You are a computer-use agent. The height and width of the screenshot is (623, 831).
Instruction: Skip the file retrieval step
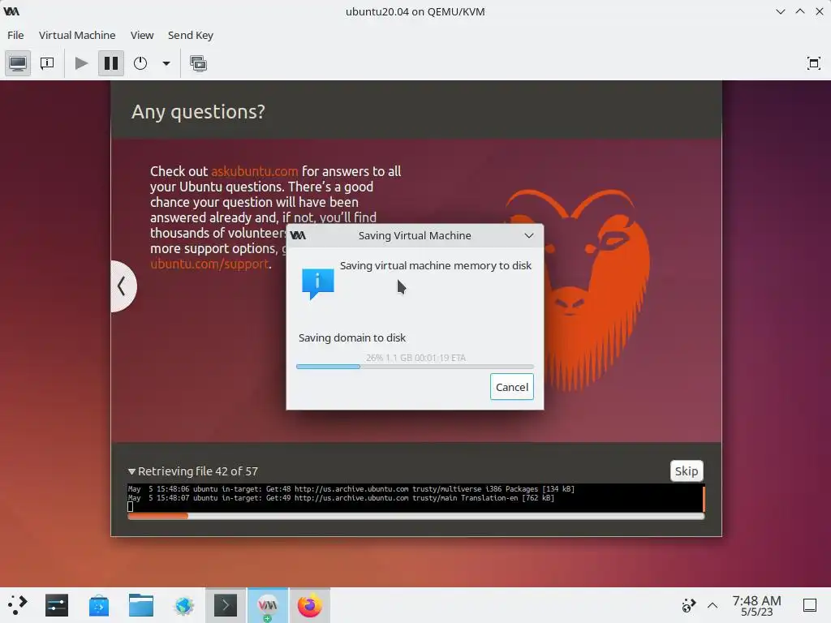(687, 471)
